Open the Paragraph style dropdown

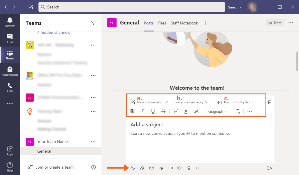(x=217, y=111)
